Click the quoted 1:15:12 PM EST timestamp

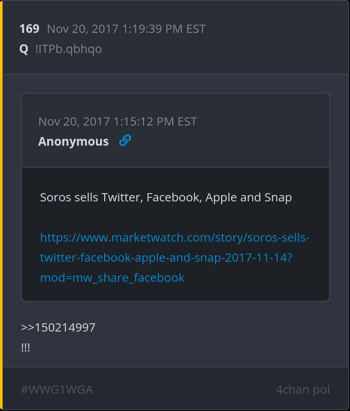point(117,121)
